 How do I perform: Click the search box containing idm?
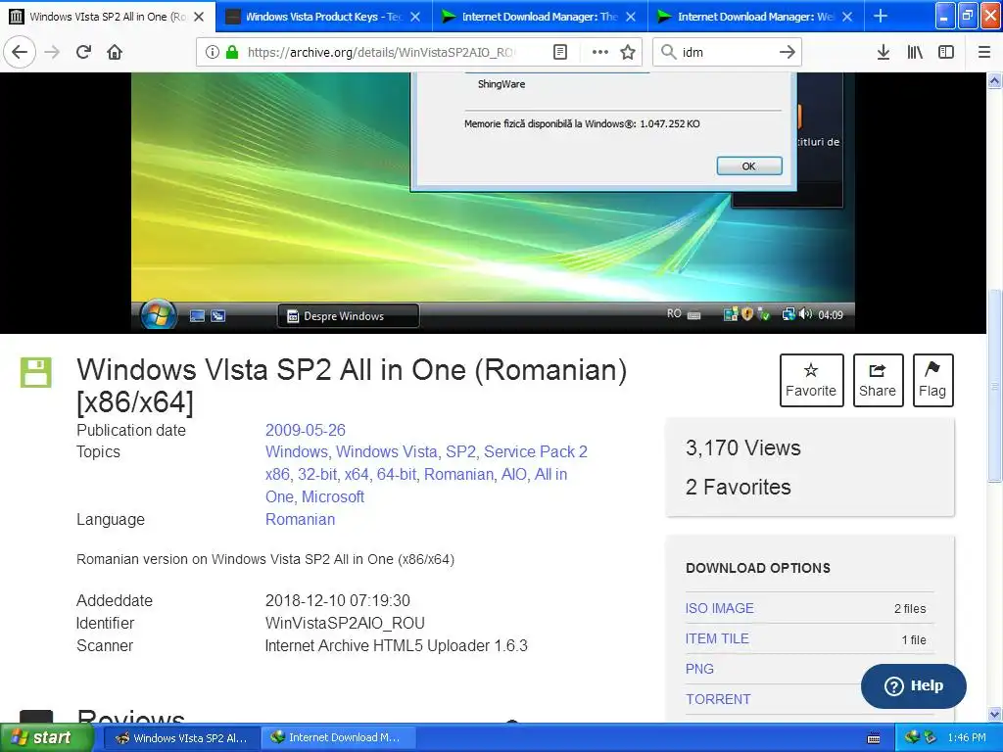pos(726,52)
